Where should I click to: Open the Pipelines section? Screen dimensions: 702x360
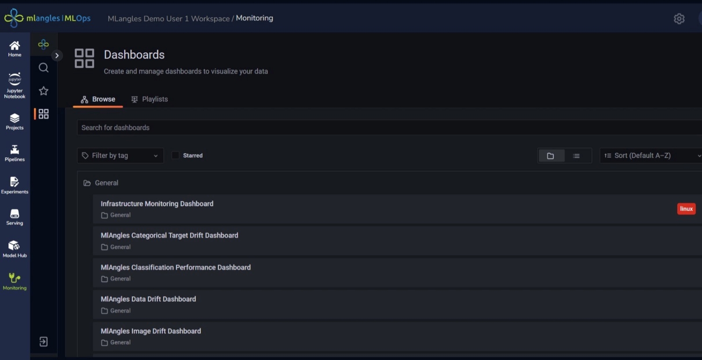pyautogui.click(x=15, y=153)
